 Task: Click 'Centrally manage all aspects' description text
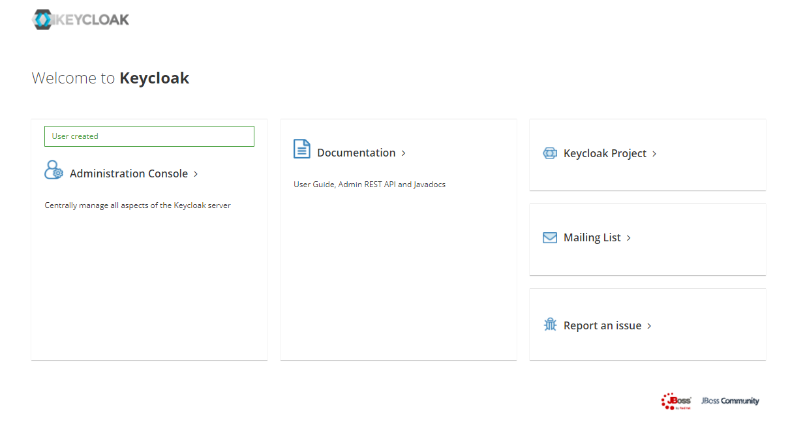click(x=138, y=205)
